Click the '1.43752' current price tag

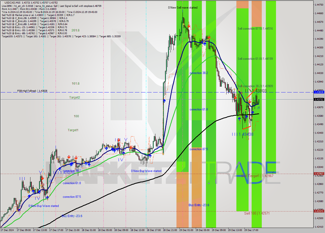(319, 100)
